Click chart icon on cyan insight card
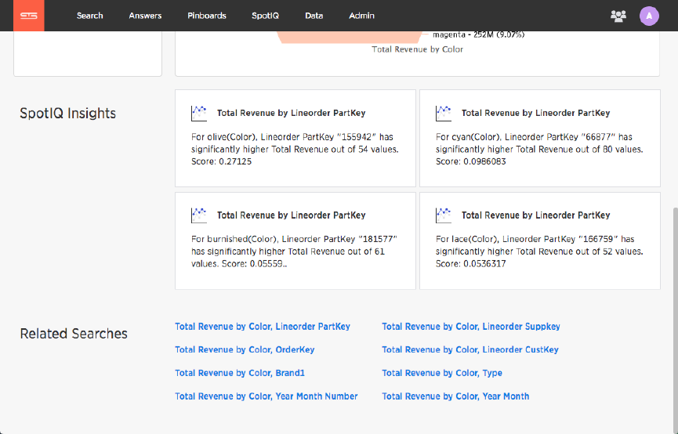The image size is (678, 434). pos(444,114)
